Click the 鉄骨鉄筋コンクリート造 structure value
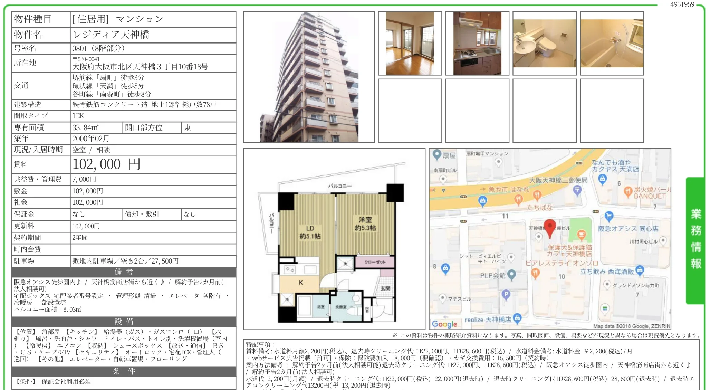Viewport: 710px width, 390px height. pyautogui.click(x=110, y=105)
